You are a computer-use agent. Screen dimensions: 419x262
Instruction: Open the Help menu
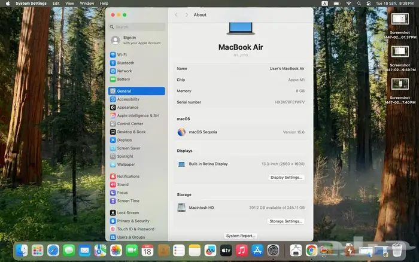point(104,4)
